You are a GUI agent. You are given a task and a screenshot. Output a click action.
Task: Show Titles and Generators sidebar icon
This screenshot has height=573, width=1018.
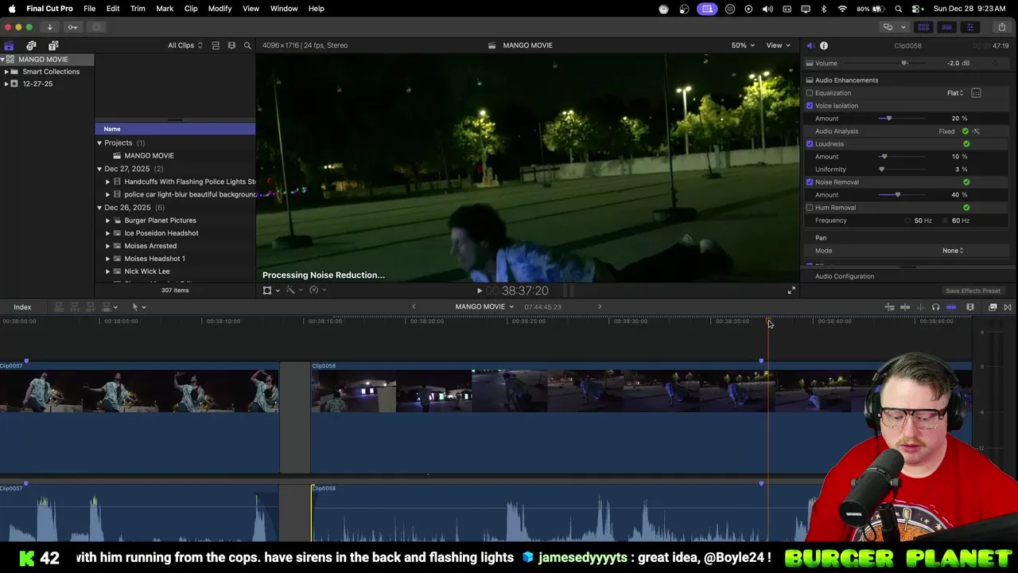click(x=53, y=45)
